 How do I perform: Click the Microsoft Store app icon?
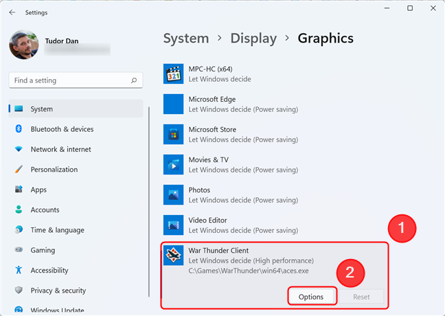(174, 134)
